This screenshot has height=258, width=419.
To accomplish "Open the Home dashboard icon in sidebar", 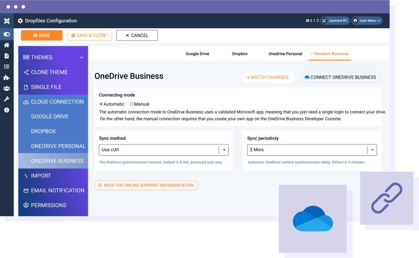I will pos(6,45).
